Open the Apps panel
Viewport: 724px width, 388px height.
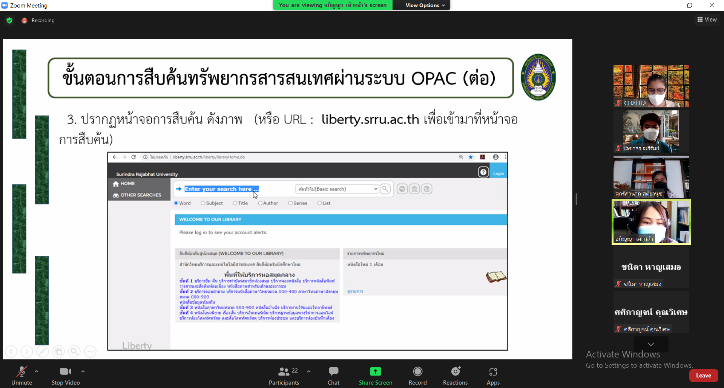tap(493, 372)
